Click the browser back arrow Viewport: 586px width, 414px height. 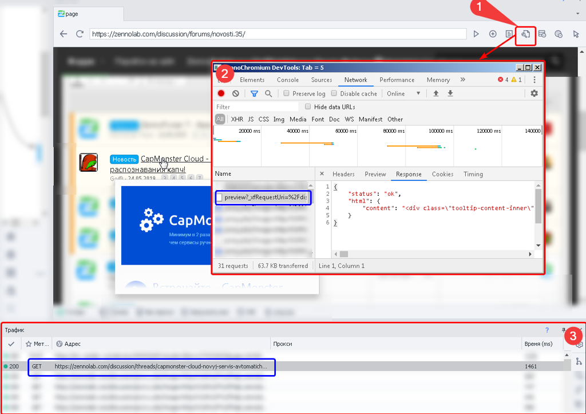[64, 34]
